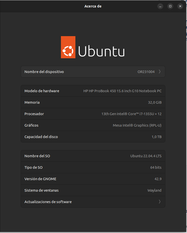Viewport: 187px width, 233px height.
Task: Click the "Memoria" row showing 32,0 GiB
Action: pyautogui.click(x=93, y=102)
